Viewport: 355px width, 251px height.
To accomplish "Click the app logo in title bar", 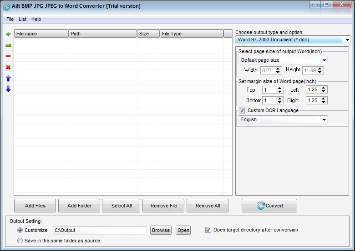I will point(6,7).
